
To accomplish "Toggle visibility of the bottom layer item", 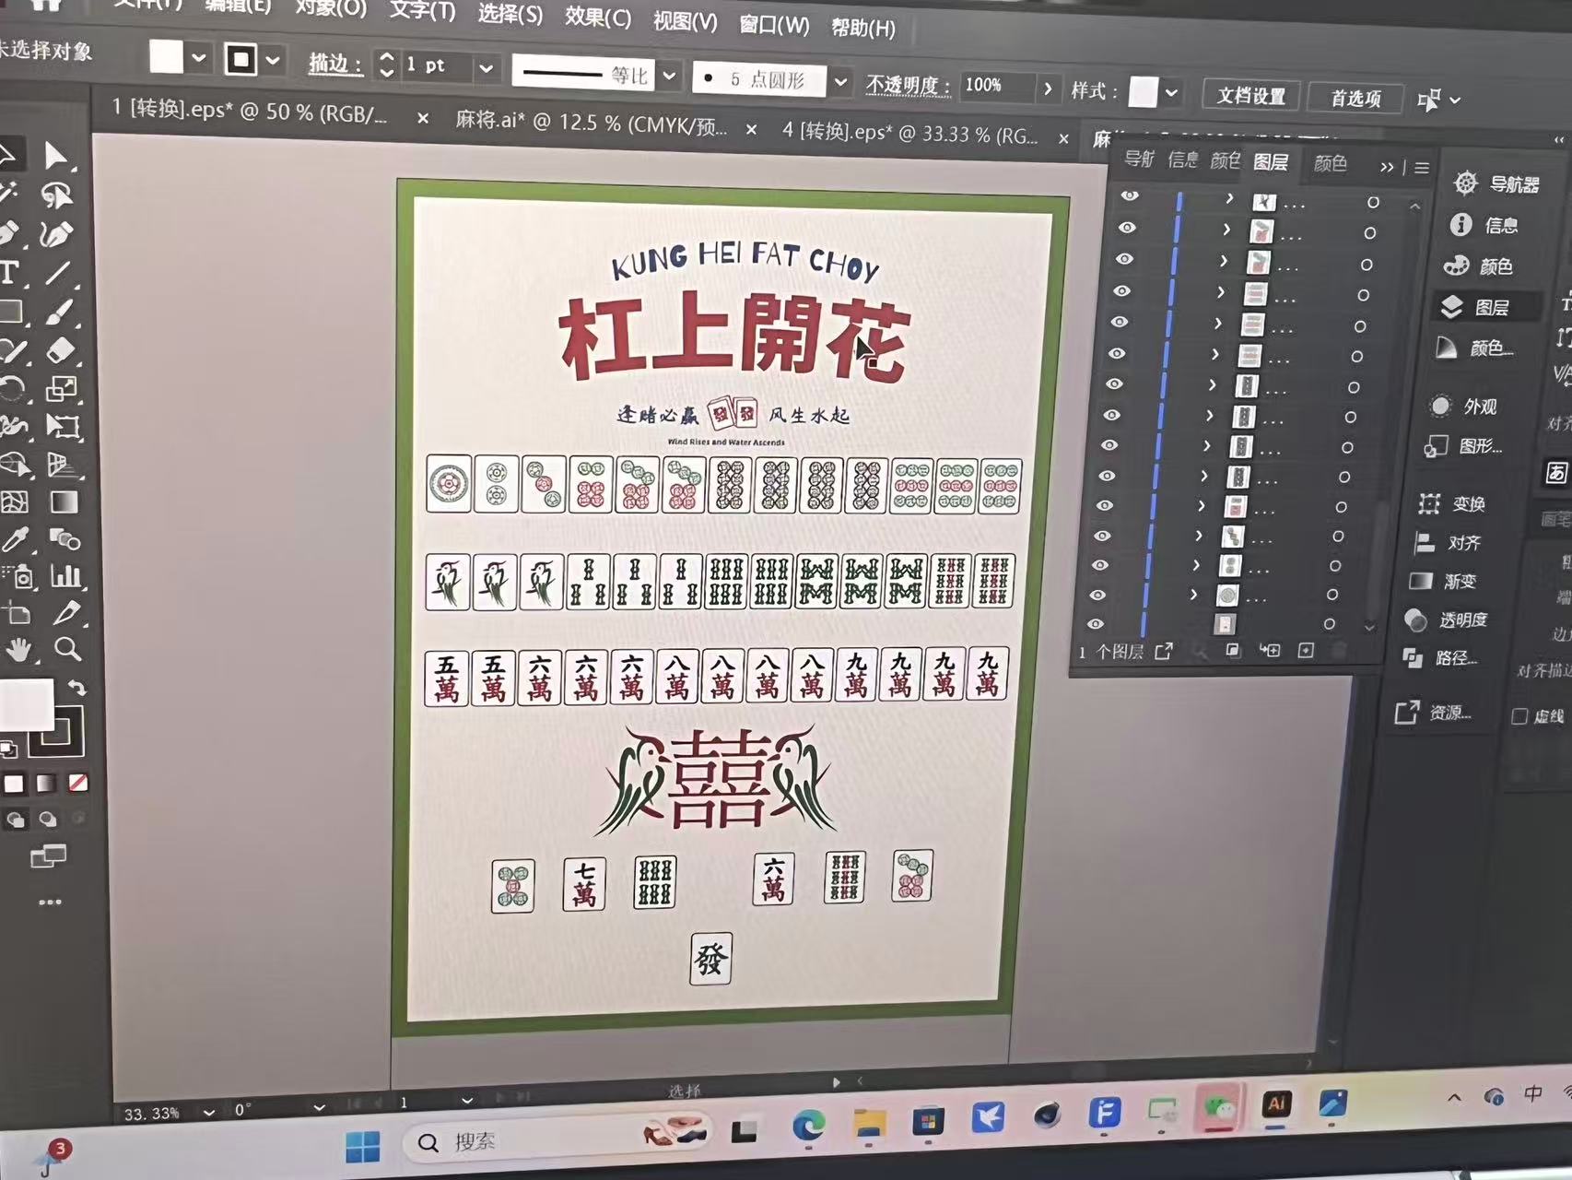I will point(1095,624).
